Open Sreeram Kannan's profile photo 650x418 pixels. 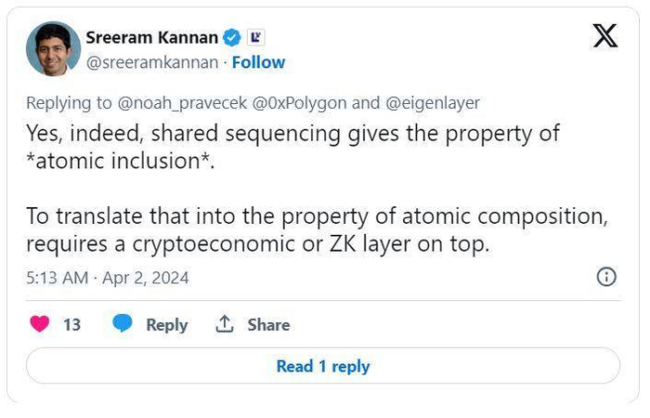tap(53, 48)
